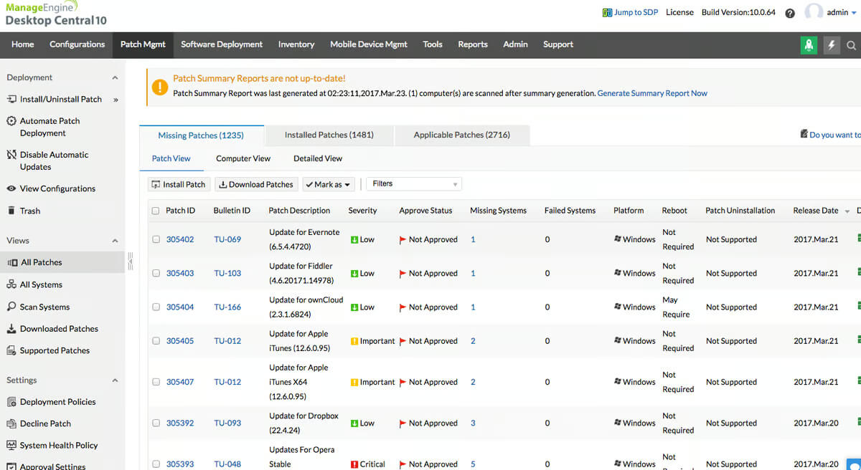This screenshot has width=861, height=470.
Task: Select the Detailed View sub-tab
Action: point(318,158)
